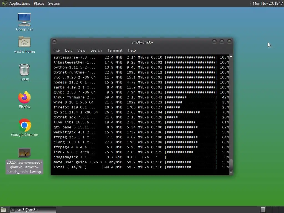The height and width of the screenshot is (213, 284).
Task: Click the firefox-119.0.1 download line
Action: point(141,107)
